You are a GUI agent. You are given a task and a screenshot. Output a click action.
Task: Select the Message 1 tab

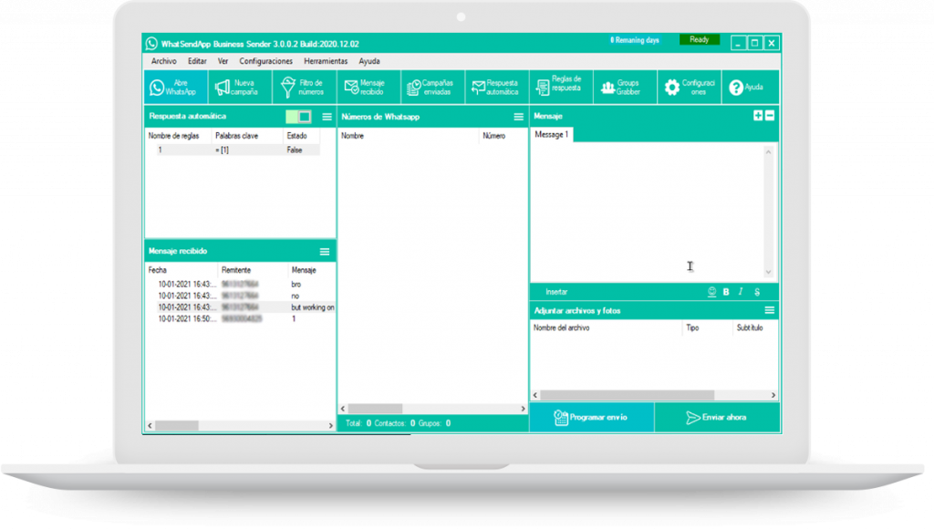[x=552, y=135]
